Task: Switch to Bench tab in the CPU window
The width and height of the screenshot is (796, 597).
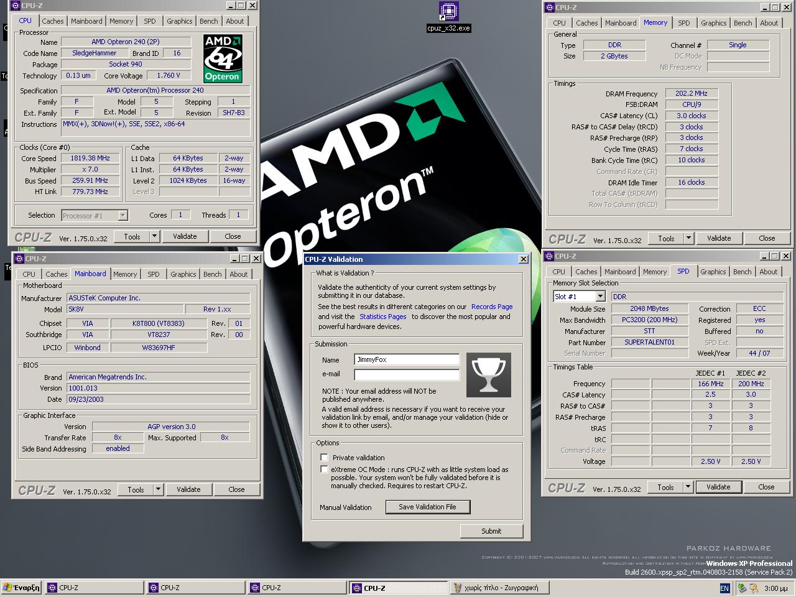Action: (x=209, y=21)
